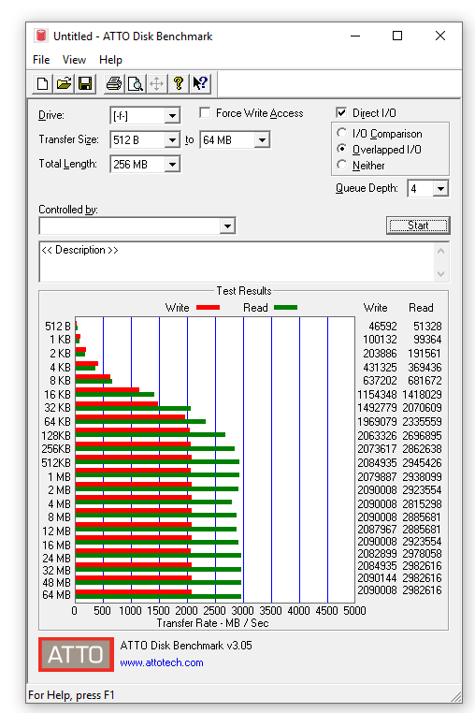Select the I/O Comparison radio button
Screen dimensions: 475x713
pyautogui.click(x=342, y=133)
